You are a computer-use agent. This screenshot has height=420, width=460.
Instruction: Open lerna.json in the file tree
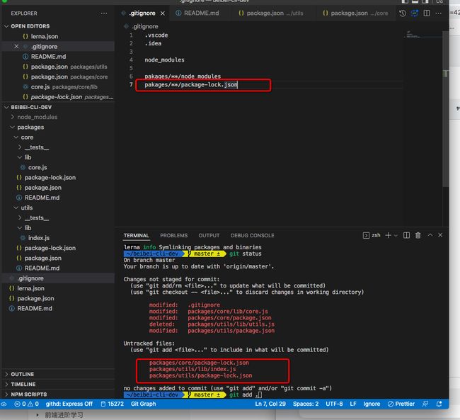30,288
